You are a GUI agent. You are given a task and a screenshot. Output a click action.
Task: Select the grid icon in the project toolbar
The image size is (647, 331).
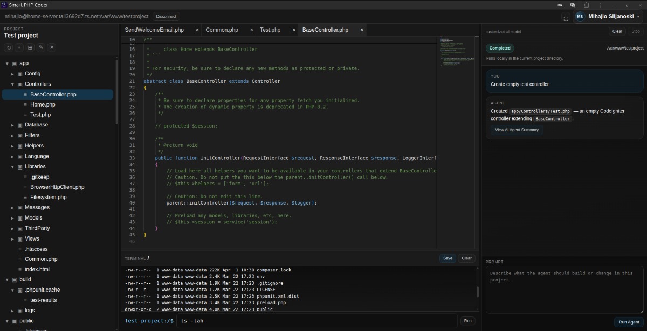[x=30, y=47]
